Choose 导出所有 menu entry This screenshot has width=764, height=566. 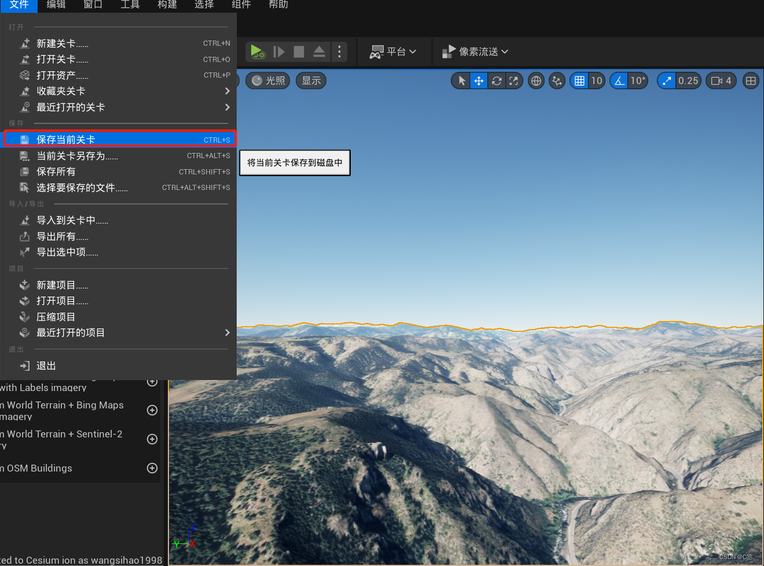[x=118, y=236]
